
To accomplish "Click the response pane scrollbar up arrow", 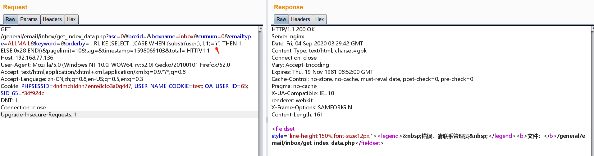I will (593, 28).
